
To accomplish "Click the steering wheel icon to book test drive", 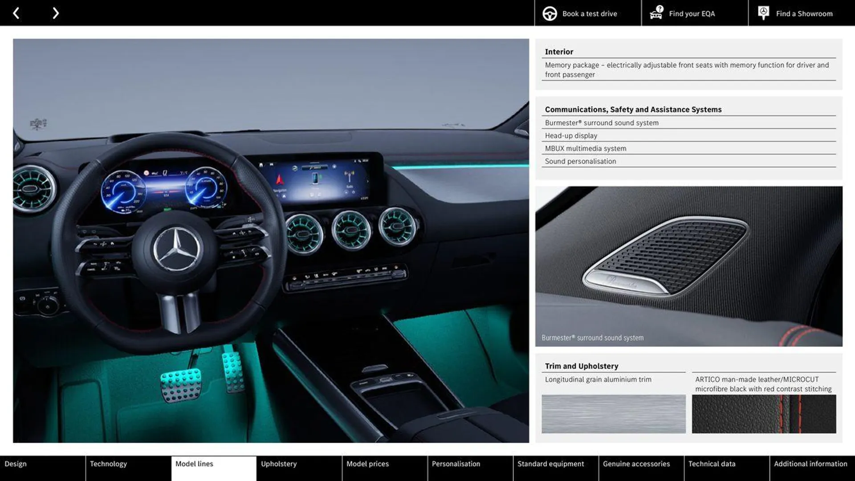I will point(549,13).
